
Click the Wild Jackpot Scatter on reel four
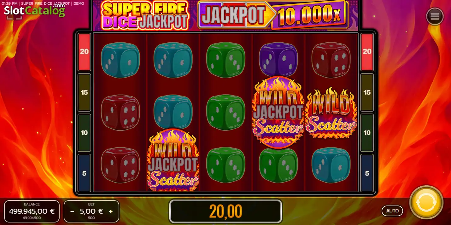click(x=278, y=112)
